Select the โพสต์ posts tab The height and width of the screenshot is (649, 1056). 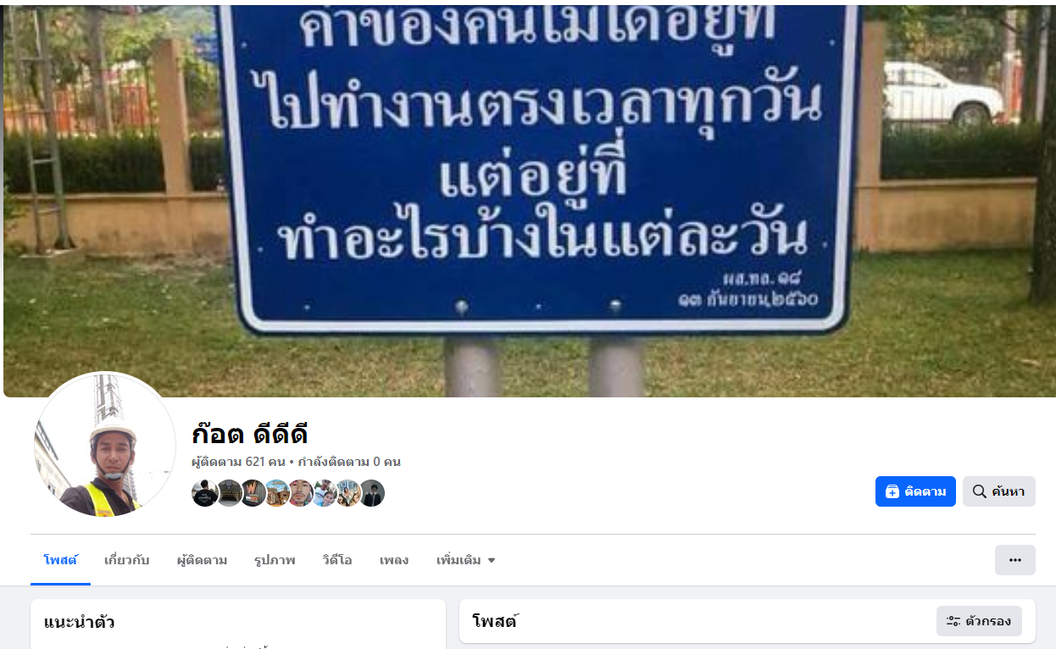60,560
